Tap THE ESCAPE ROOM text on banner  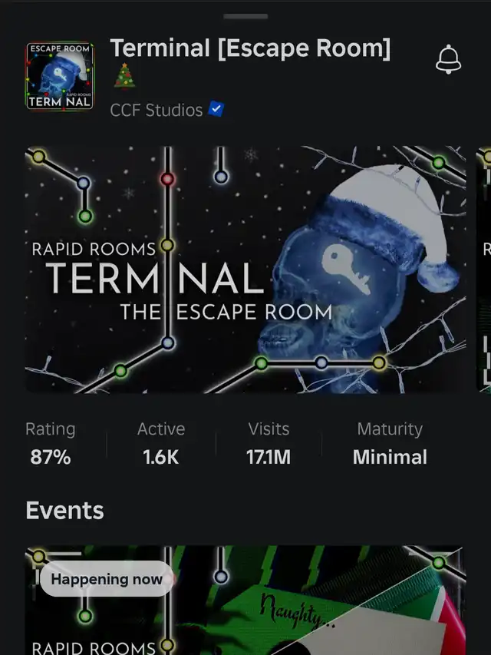pos(226,312)
